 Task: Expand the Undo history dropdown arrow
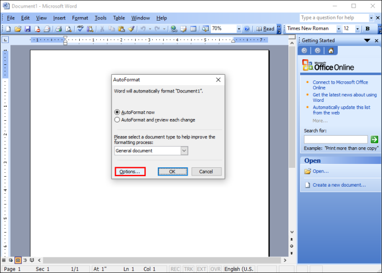pyautogui.click(x=150, y=29)
